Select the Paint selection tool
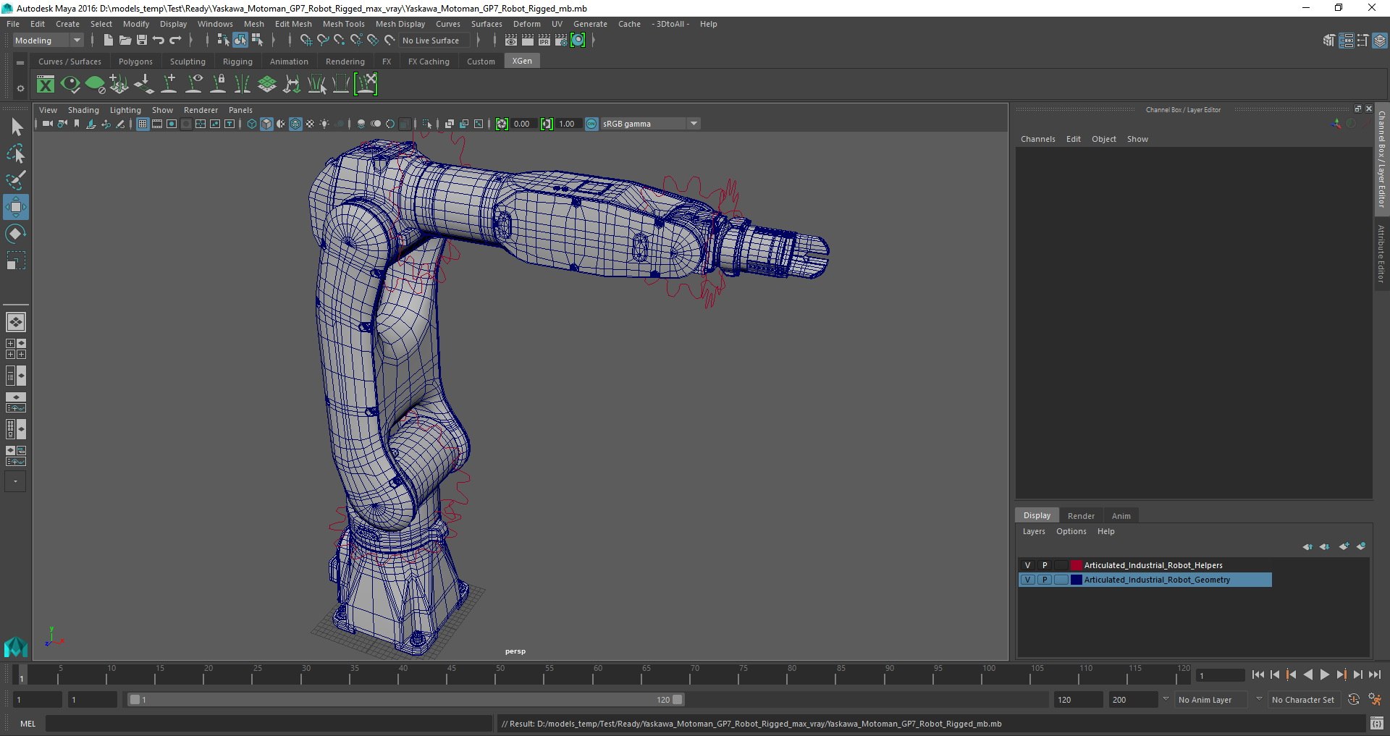Screen dimensions: 1390x736 click(16, 181)
